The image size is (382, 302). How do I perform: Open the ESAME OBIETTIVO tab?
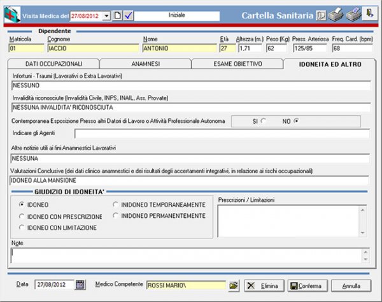(x=236, y=64)
